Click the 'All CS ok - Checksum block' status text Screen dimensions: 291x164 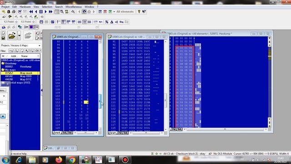click(184, 154)
